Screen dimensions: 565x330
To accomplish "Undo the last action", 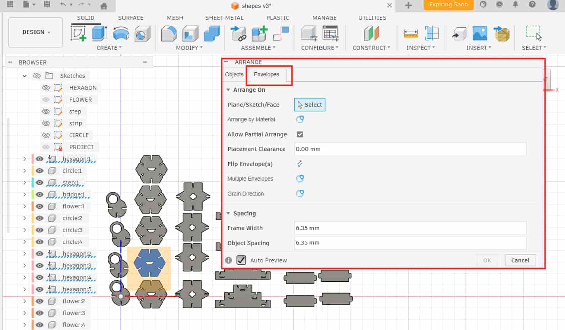I will (x=63, y=5).
